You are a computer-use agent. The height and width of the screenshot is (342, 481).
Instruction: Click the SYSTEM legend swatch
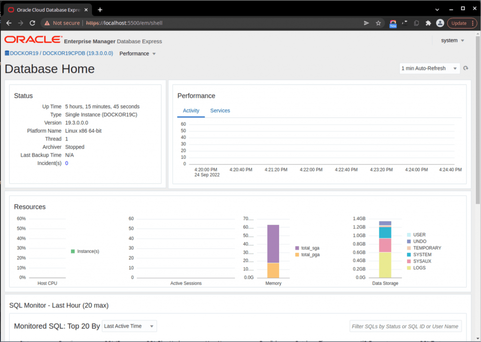409,255
